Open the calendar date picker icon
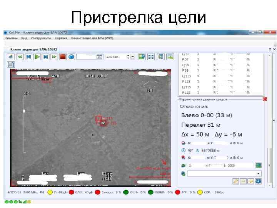 click(x=99, y=57)
